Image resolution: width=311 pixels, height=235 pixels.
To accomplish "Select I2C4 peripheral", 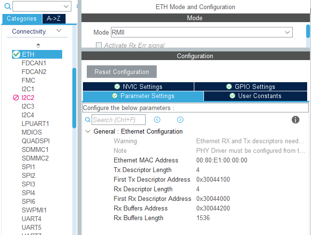I will pyautogui.click(x=28, y=115).
